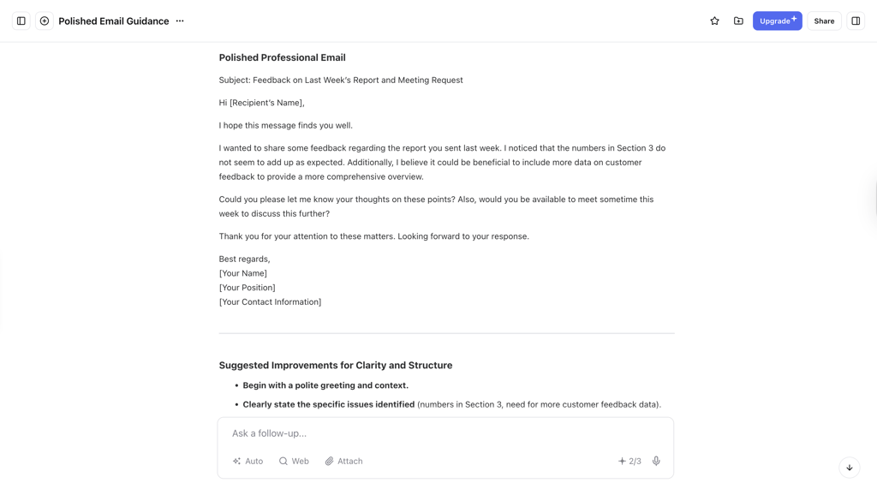Jump to bottom with down-arrow button
This screenshot has width=877, height=495.
point(849,468)
